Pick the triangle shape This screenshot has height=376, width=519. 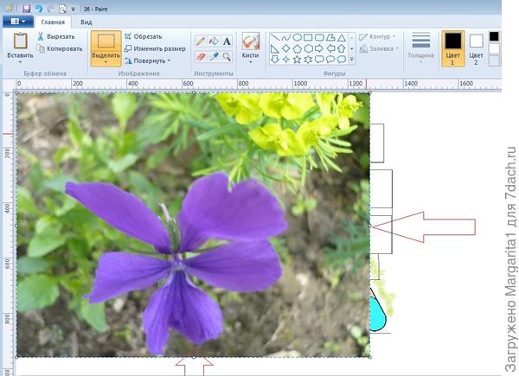(342, 37)
